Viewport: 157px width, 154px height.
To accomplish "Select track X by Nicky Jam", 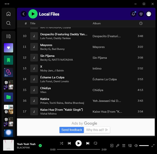I will (x=41, y=67).
